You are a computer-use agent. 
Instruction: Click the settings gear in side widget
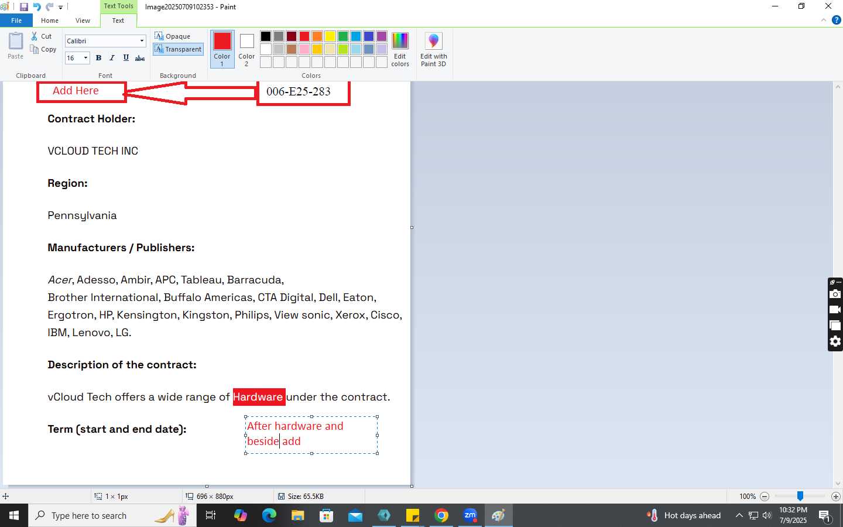[835, 341]
